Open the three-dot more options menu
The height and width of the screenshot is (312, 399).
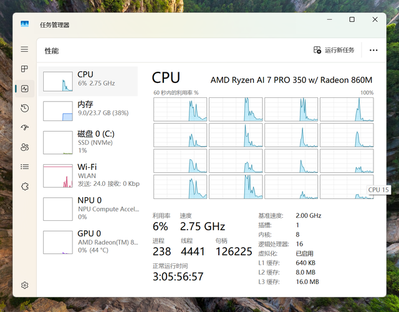click(373, 50)
